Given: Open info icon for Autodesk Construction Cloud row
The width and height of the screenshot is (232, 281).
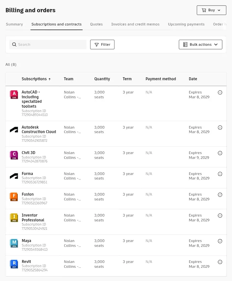Looking at the screenshot, I should pos(220,127).
